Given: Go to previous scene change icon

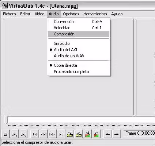Looking at the screenshot, I should (x=87, y=134).
